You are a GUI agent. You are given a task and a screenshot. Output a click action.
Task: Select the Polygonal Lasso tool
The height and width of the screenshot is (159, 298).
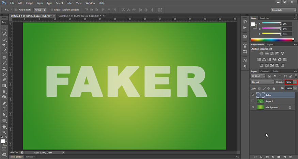coord(4,34)
